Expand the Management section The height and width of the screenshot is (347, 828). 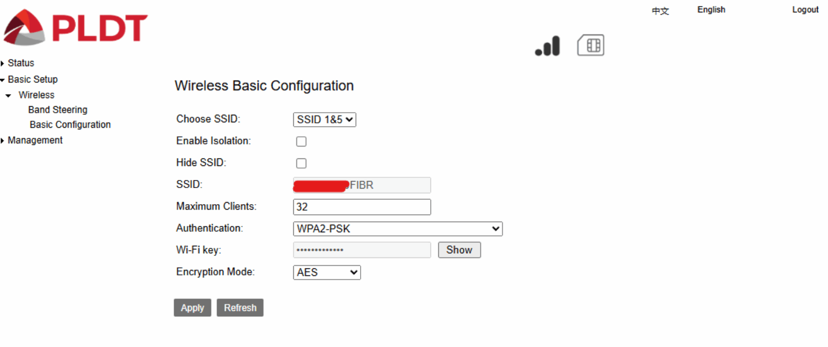[34, 140]
